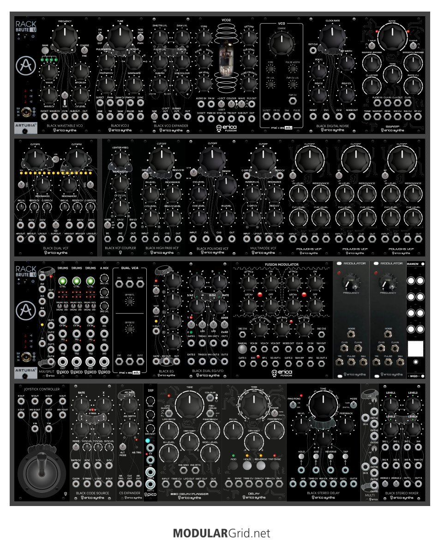This screenshot has width=444, height=543.
Task: Toggle the PING PONG switch on Black Stereo Delay
Action: [x=293, y=404]
